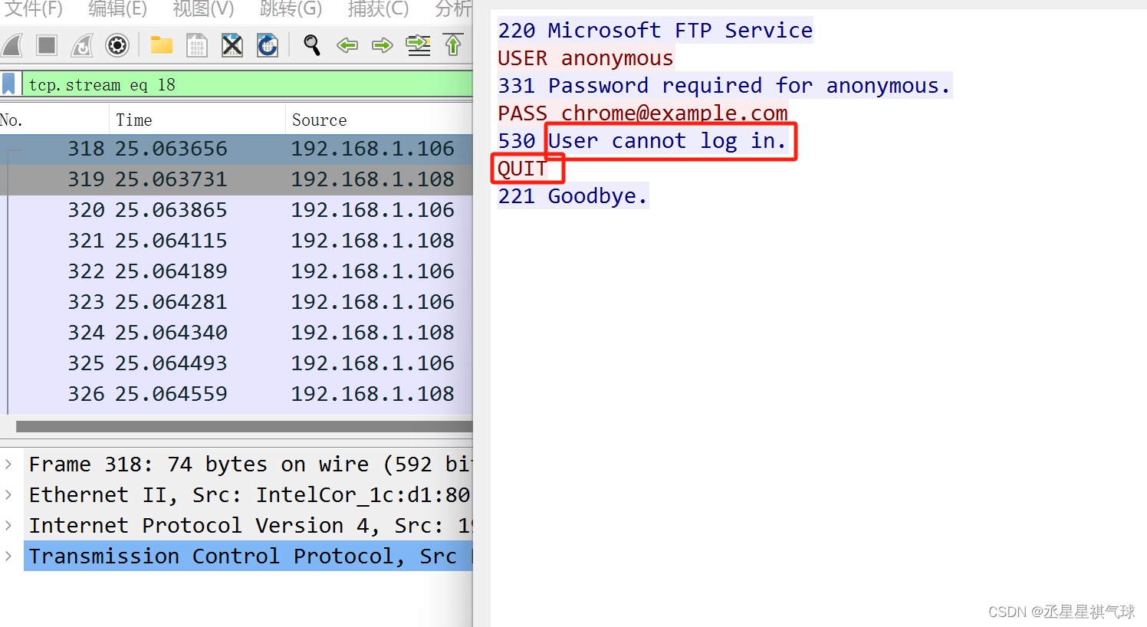Image resolution: width=1147 pixels, height=627 pixels.
Task: Reload the capture file
Action: (x=267, y=45)
